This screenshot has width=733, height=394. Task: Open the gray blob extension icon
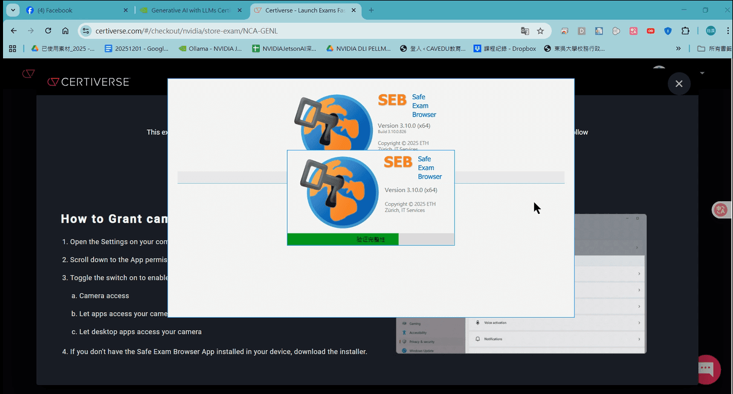616,31
